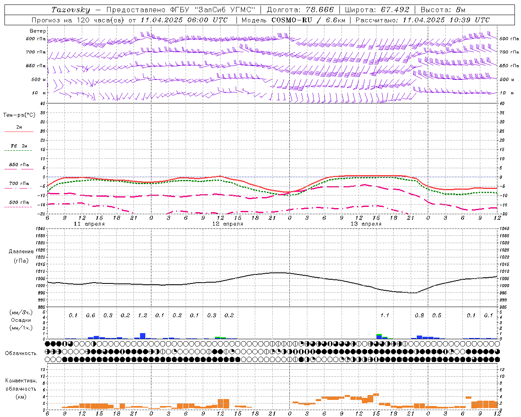Image resolution: width=521 pixels, height=417 pixels.
Task: Click the green dashed line sample under "Td 2м"
Action: coord(18,151)
